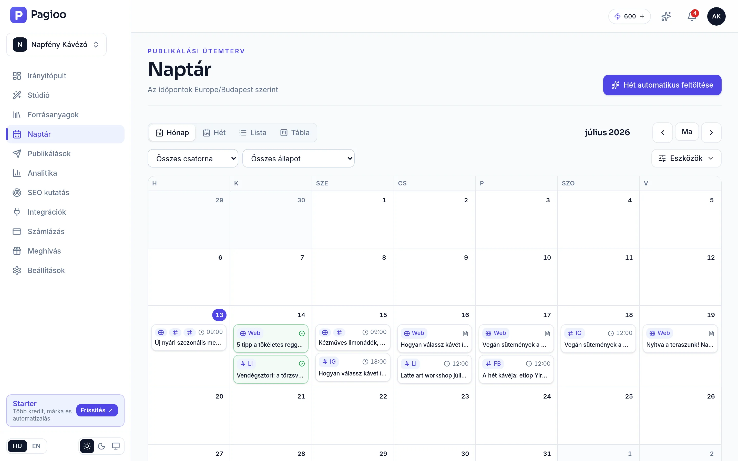
Task: Click the globe icon on the Kézműves limonádék post
Action: (x=325, y=332)
